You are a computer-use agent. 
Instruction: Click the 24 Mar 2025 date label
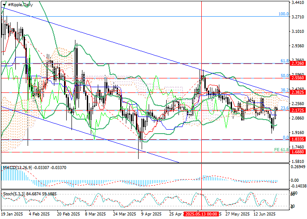tap(125, 214)
